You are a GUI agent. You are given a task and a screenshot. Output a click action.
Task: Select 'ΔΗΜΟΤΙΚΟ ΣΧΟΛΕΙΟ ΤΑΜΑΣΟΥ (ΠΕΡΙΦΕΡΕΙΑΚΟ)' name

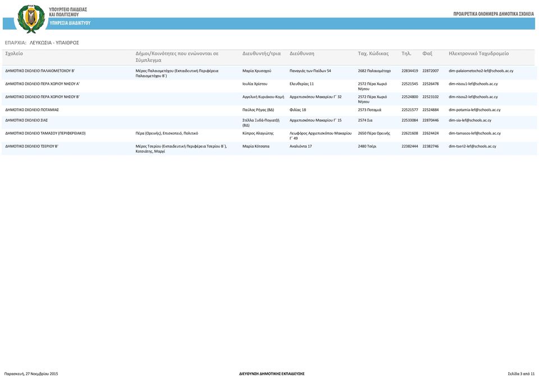pos(45,134)
